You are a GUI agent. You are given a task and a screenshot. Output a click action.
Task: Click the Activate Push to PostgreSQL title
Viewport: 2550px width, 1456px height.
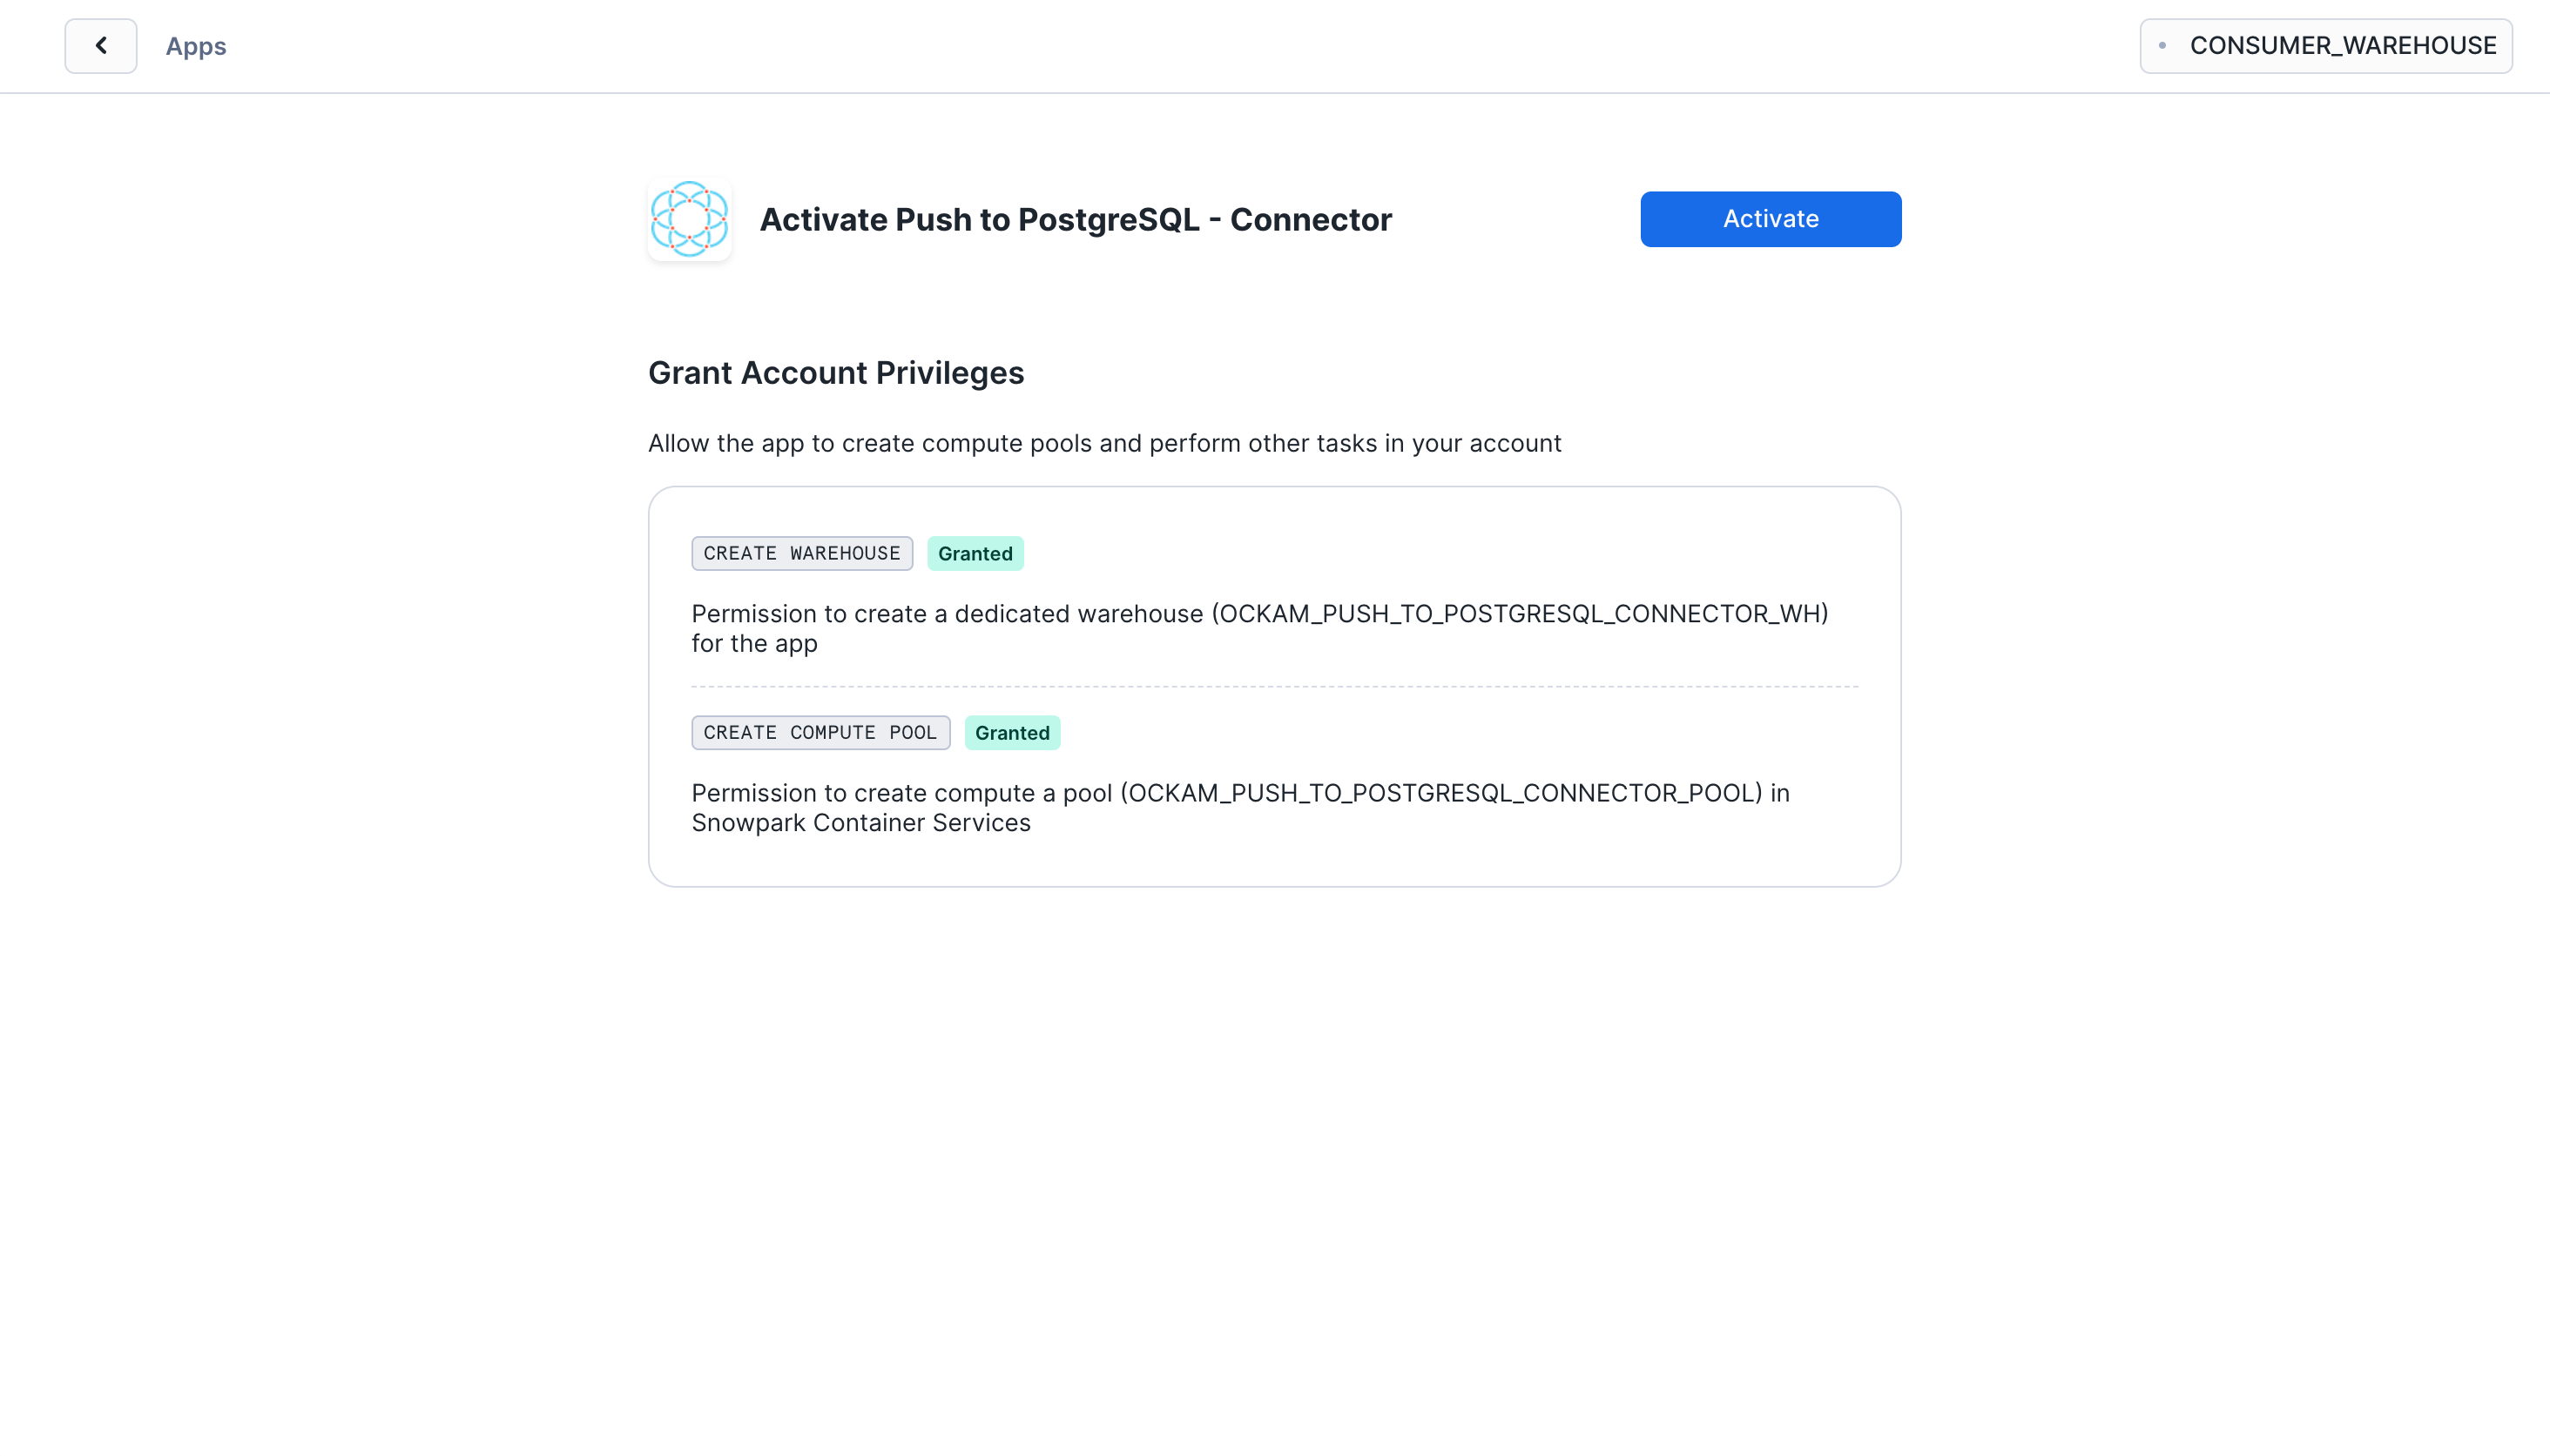(1076, 220)
